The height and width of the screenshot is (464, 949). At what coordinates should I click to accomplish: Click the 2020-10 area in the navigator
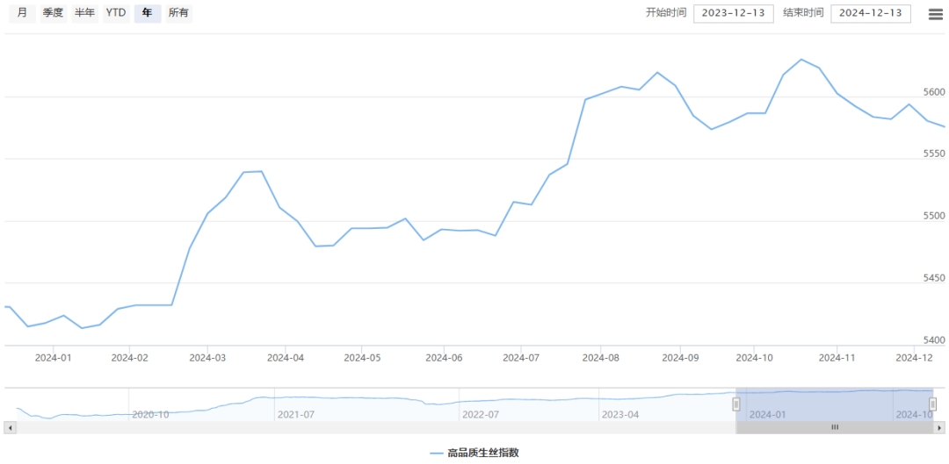coord(150,413)
